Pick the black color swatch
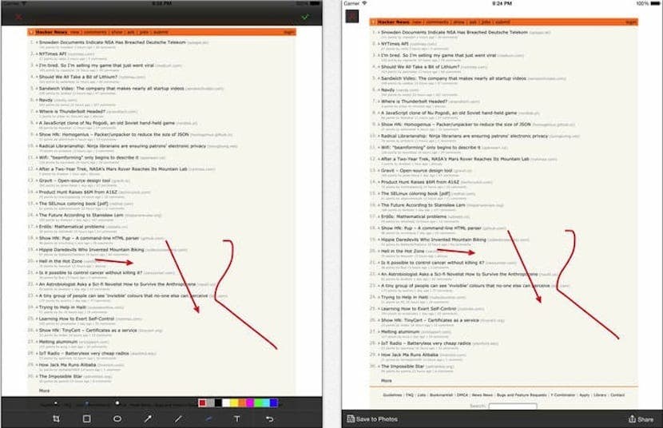This screenshot has width=663, height=428. [x=218, y=403]
